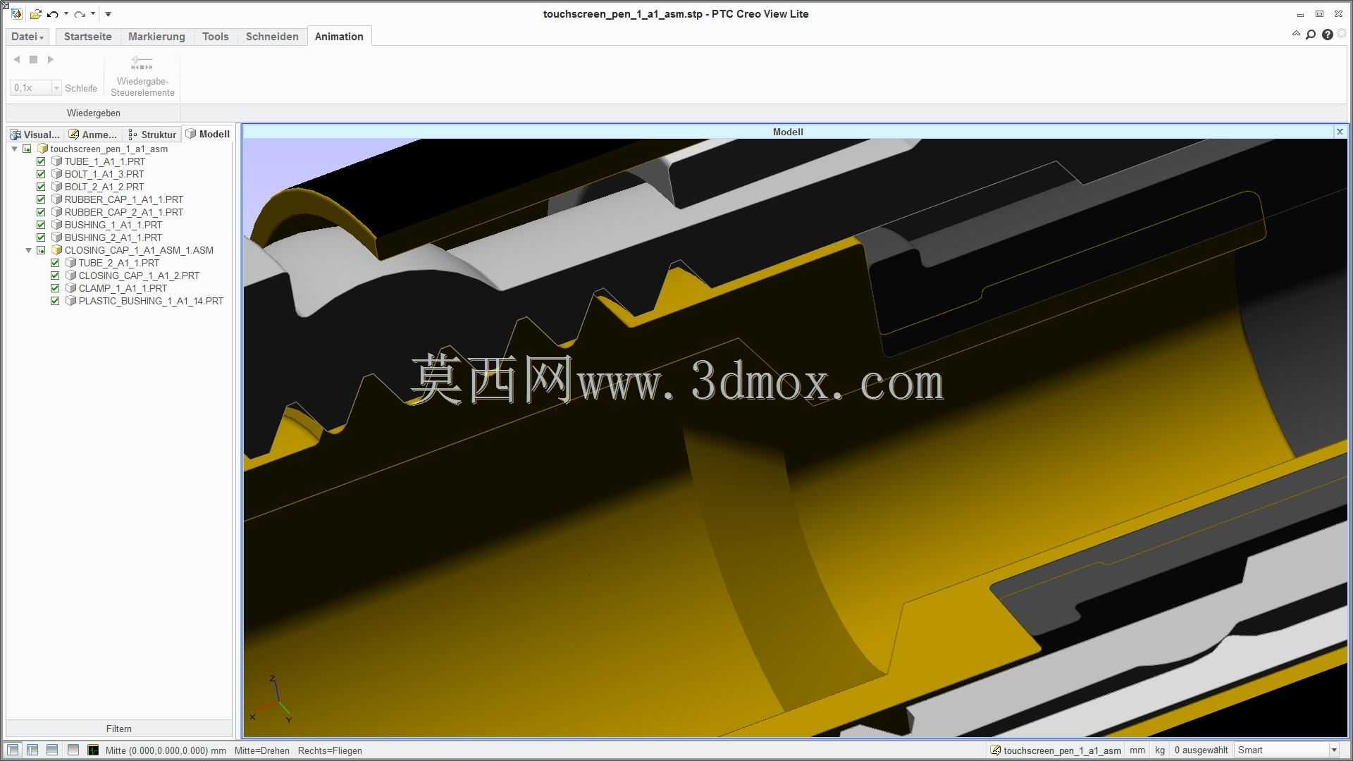Switch to the Tools ribbon tab
1353x761 pixels.
click(216, 37)
